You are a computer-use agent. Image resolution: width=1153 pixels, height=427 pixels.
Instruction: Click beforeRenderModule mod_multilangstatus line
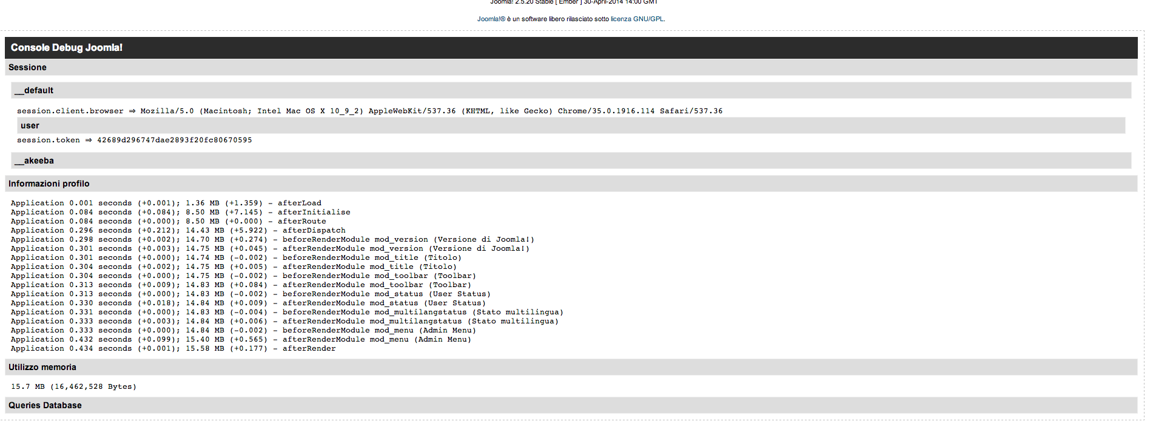point(287,312)
